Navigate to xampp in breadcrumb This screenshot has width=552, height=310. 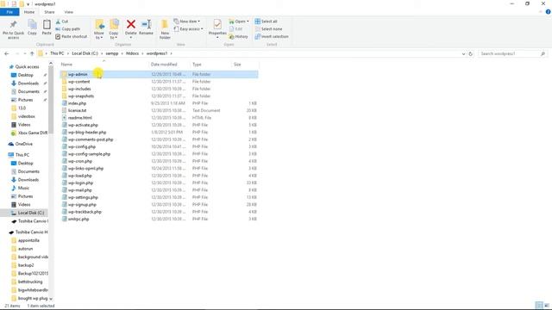pyautogui.click(x=112, y=53)
